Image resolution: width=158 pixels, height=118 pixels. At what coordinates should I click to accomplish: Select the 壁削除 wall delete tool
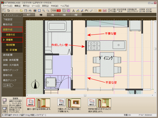pyautogui.click(x=31, y=102)
